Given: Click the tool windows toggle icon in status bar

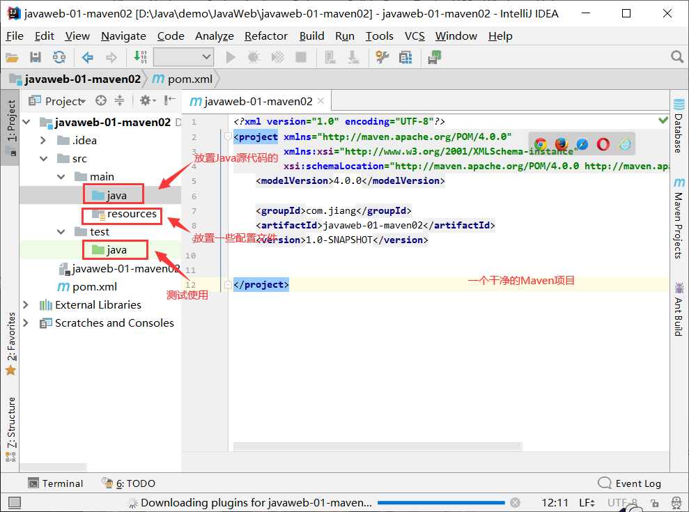Looking at the screenshot, I should point(15,502).
